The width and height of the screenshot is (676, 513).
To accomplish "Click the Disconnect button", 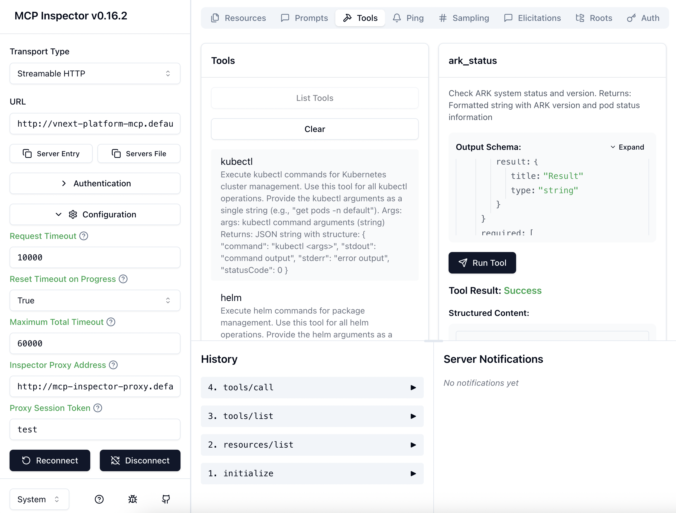I will tap(140, 460).
